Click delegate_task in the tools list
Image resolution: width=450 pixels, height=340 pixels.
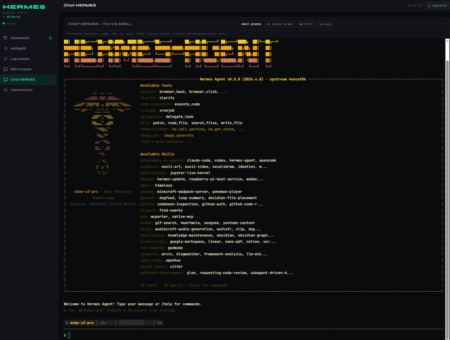pos(180,117)
